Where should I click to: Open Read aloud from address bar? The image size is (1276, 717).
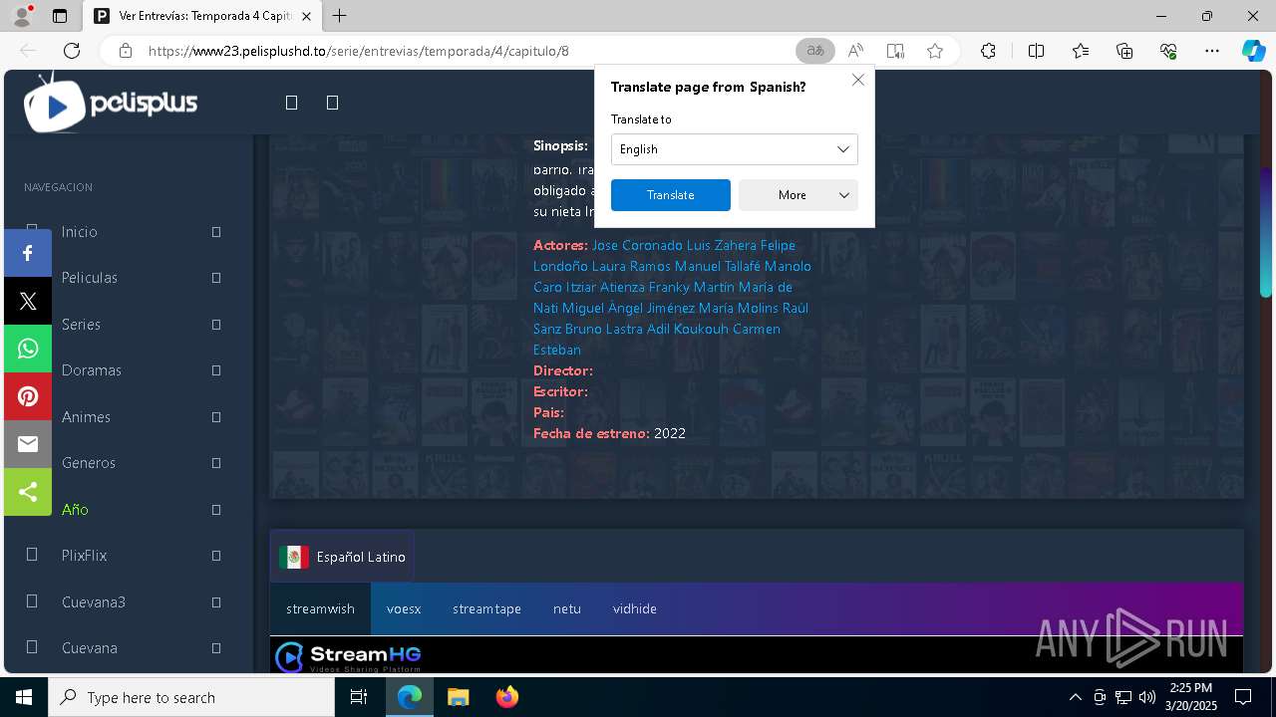click(x=855, y=51)
